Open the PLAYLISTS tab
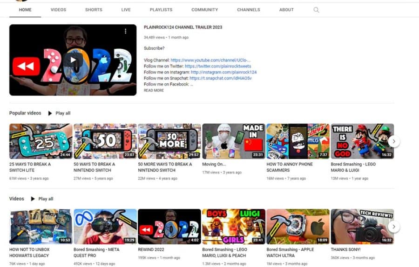The image size is (419, 267). coord(161,10)
